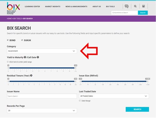
Task: Click the Issue Size slider track
Action: tap(114, 81)
